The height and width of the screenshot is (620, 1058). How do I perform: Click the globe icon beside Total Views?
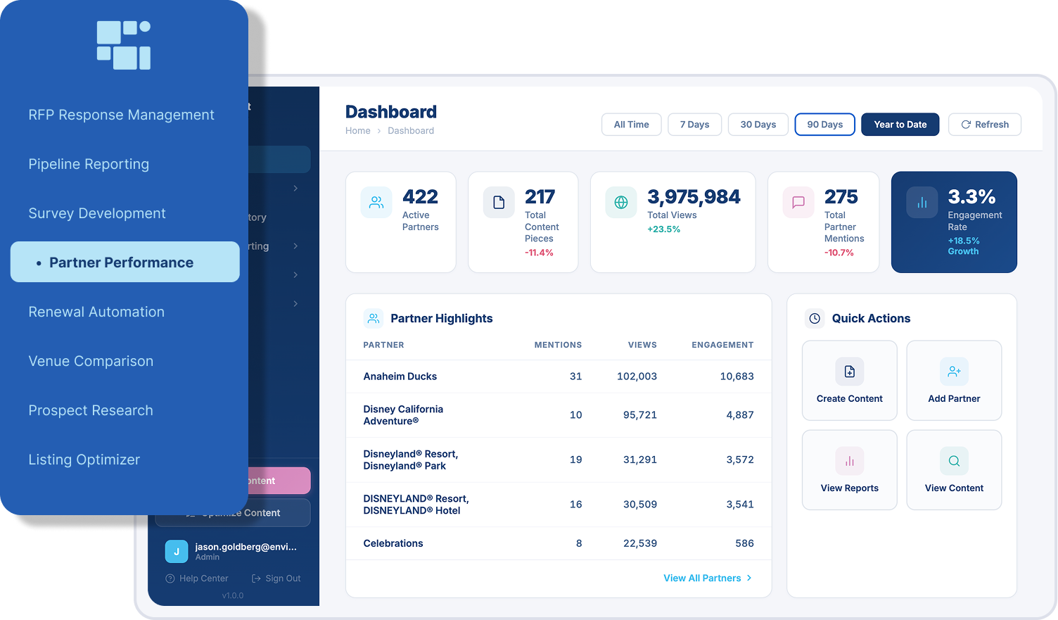[621, 202]
